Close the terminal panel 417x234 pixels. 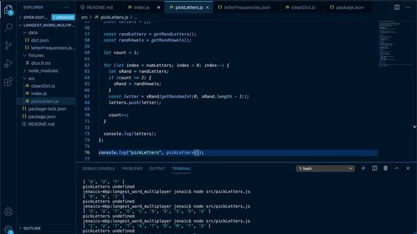(408, 168)
